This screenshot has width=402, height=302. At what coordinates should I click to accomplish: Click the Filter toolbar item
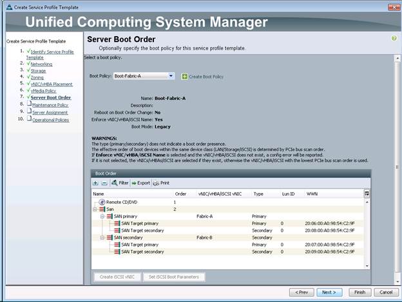tap(120, 183)
